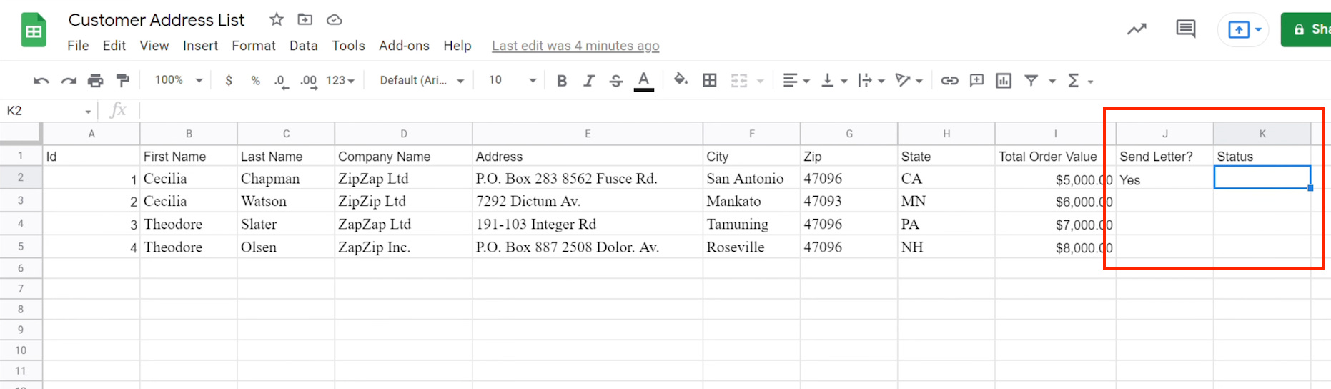Click the green Share button
Viewport: 1331px width, 389px height.
pos(1306,29)
